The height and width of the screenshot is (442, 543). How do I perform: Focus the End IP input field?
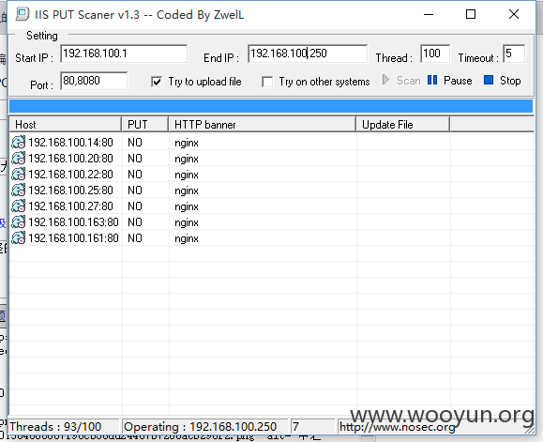[x=308, y=53]
